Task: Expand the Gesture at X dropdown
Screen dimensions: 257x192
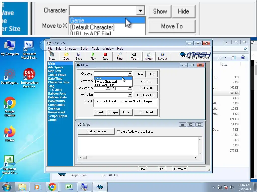Action: coord(108,88)
